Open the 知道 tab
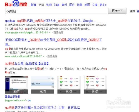Screen dimensions: 139x112 point(57,5)
